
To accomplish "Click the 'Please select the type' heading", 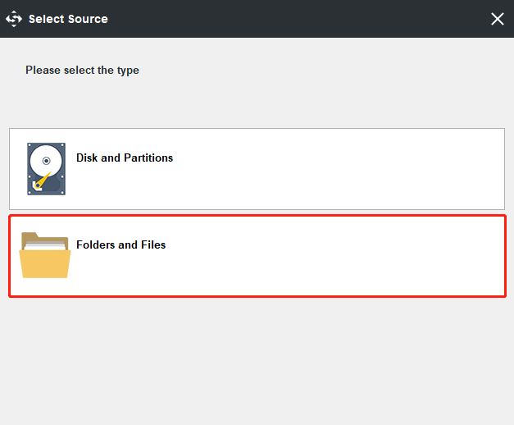I will pyautogui.click(x=82, y=70).
